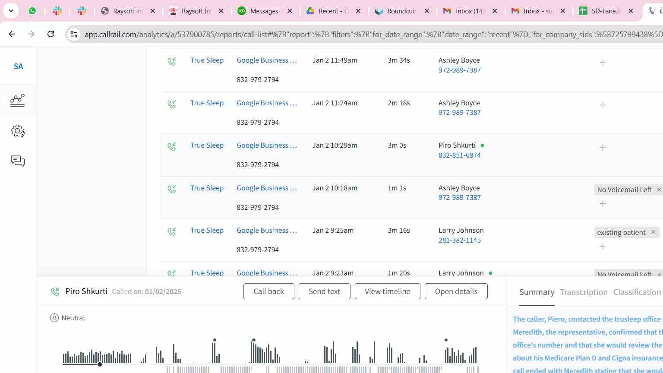Click the inbound call icon for Jan 2 11:49am
663x373 pixels.
pos(172,62)
